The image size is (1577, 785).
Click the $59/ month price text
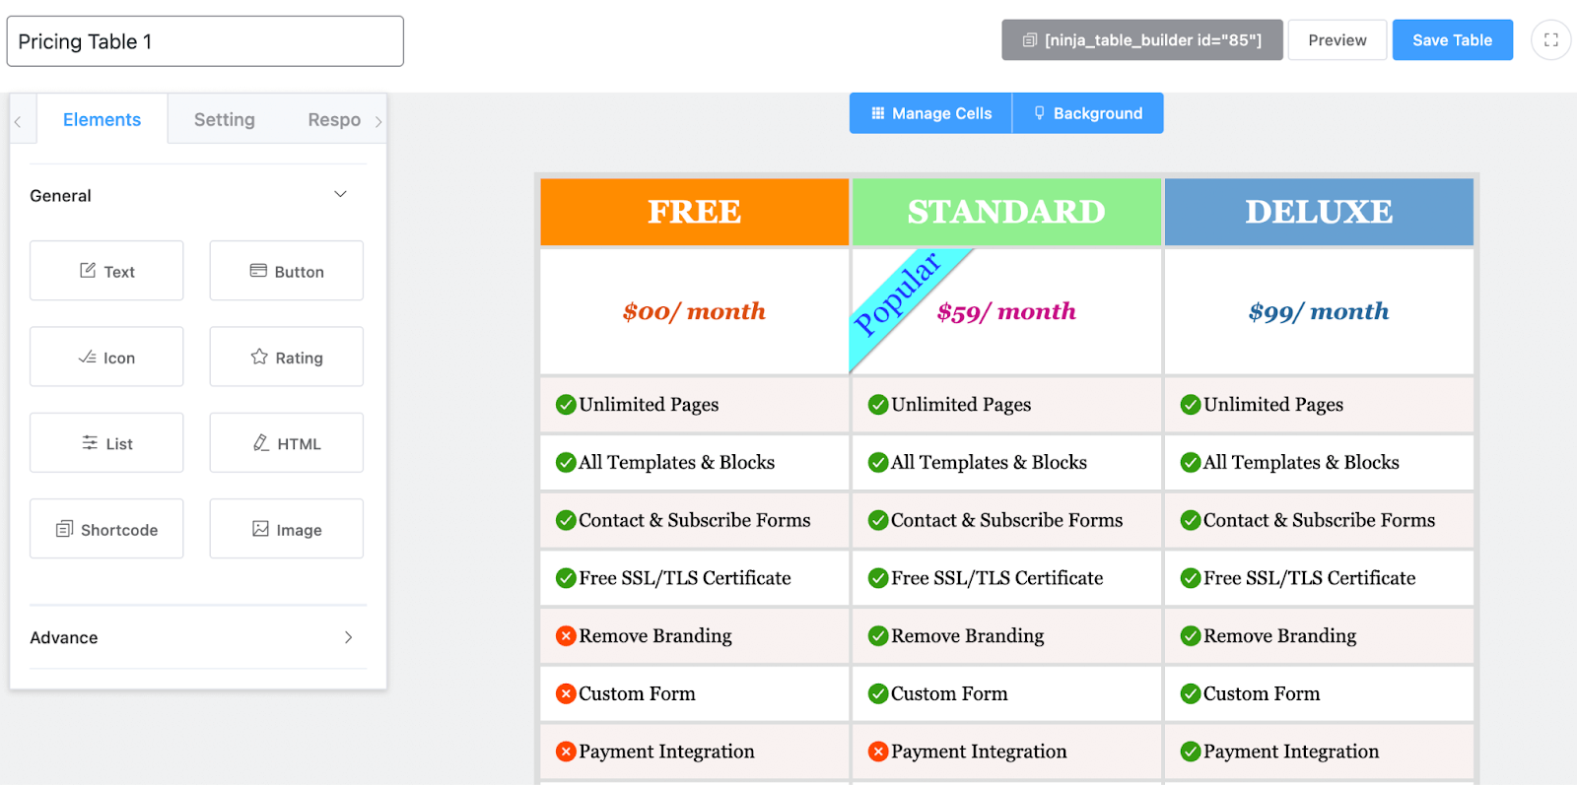coord(1006,311)
